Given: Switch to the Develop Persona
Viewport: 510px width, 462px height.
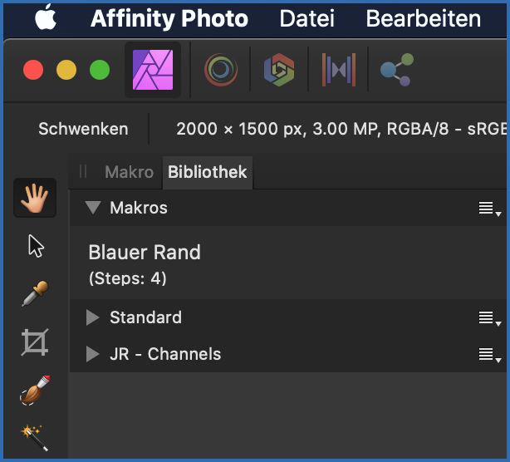Looking at the screenshot, I should pos(278,71).
